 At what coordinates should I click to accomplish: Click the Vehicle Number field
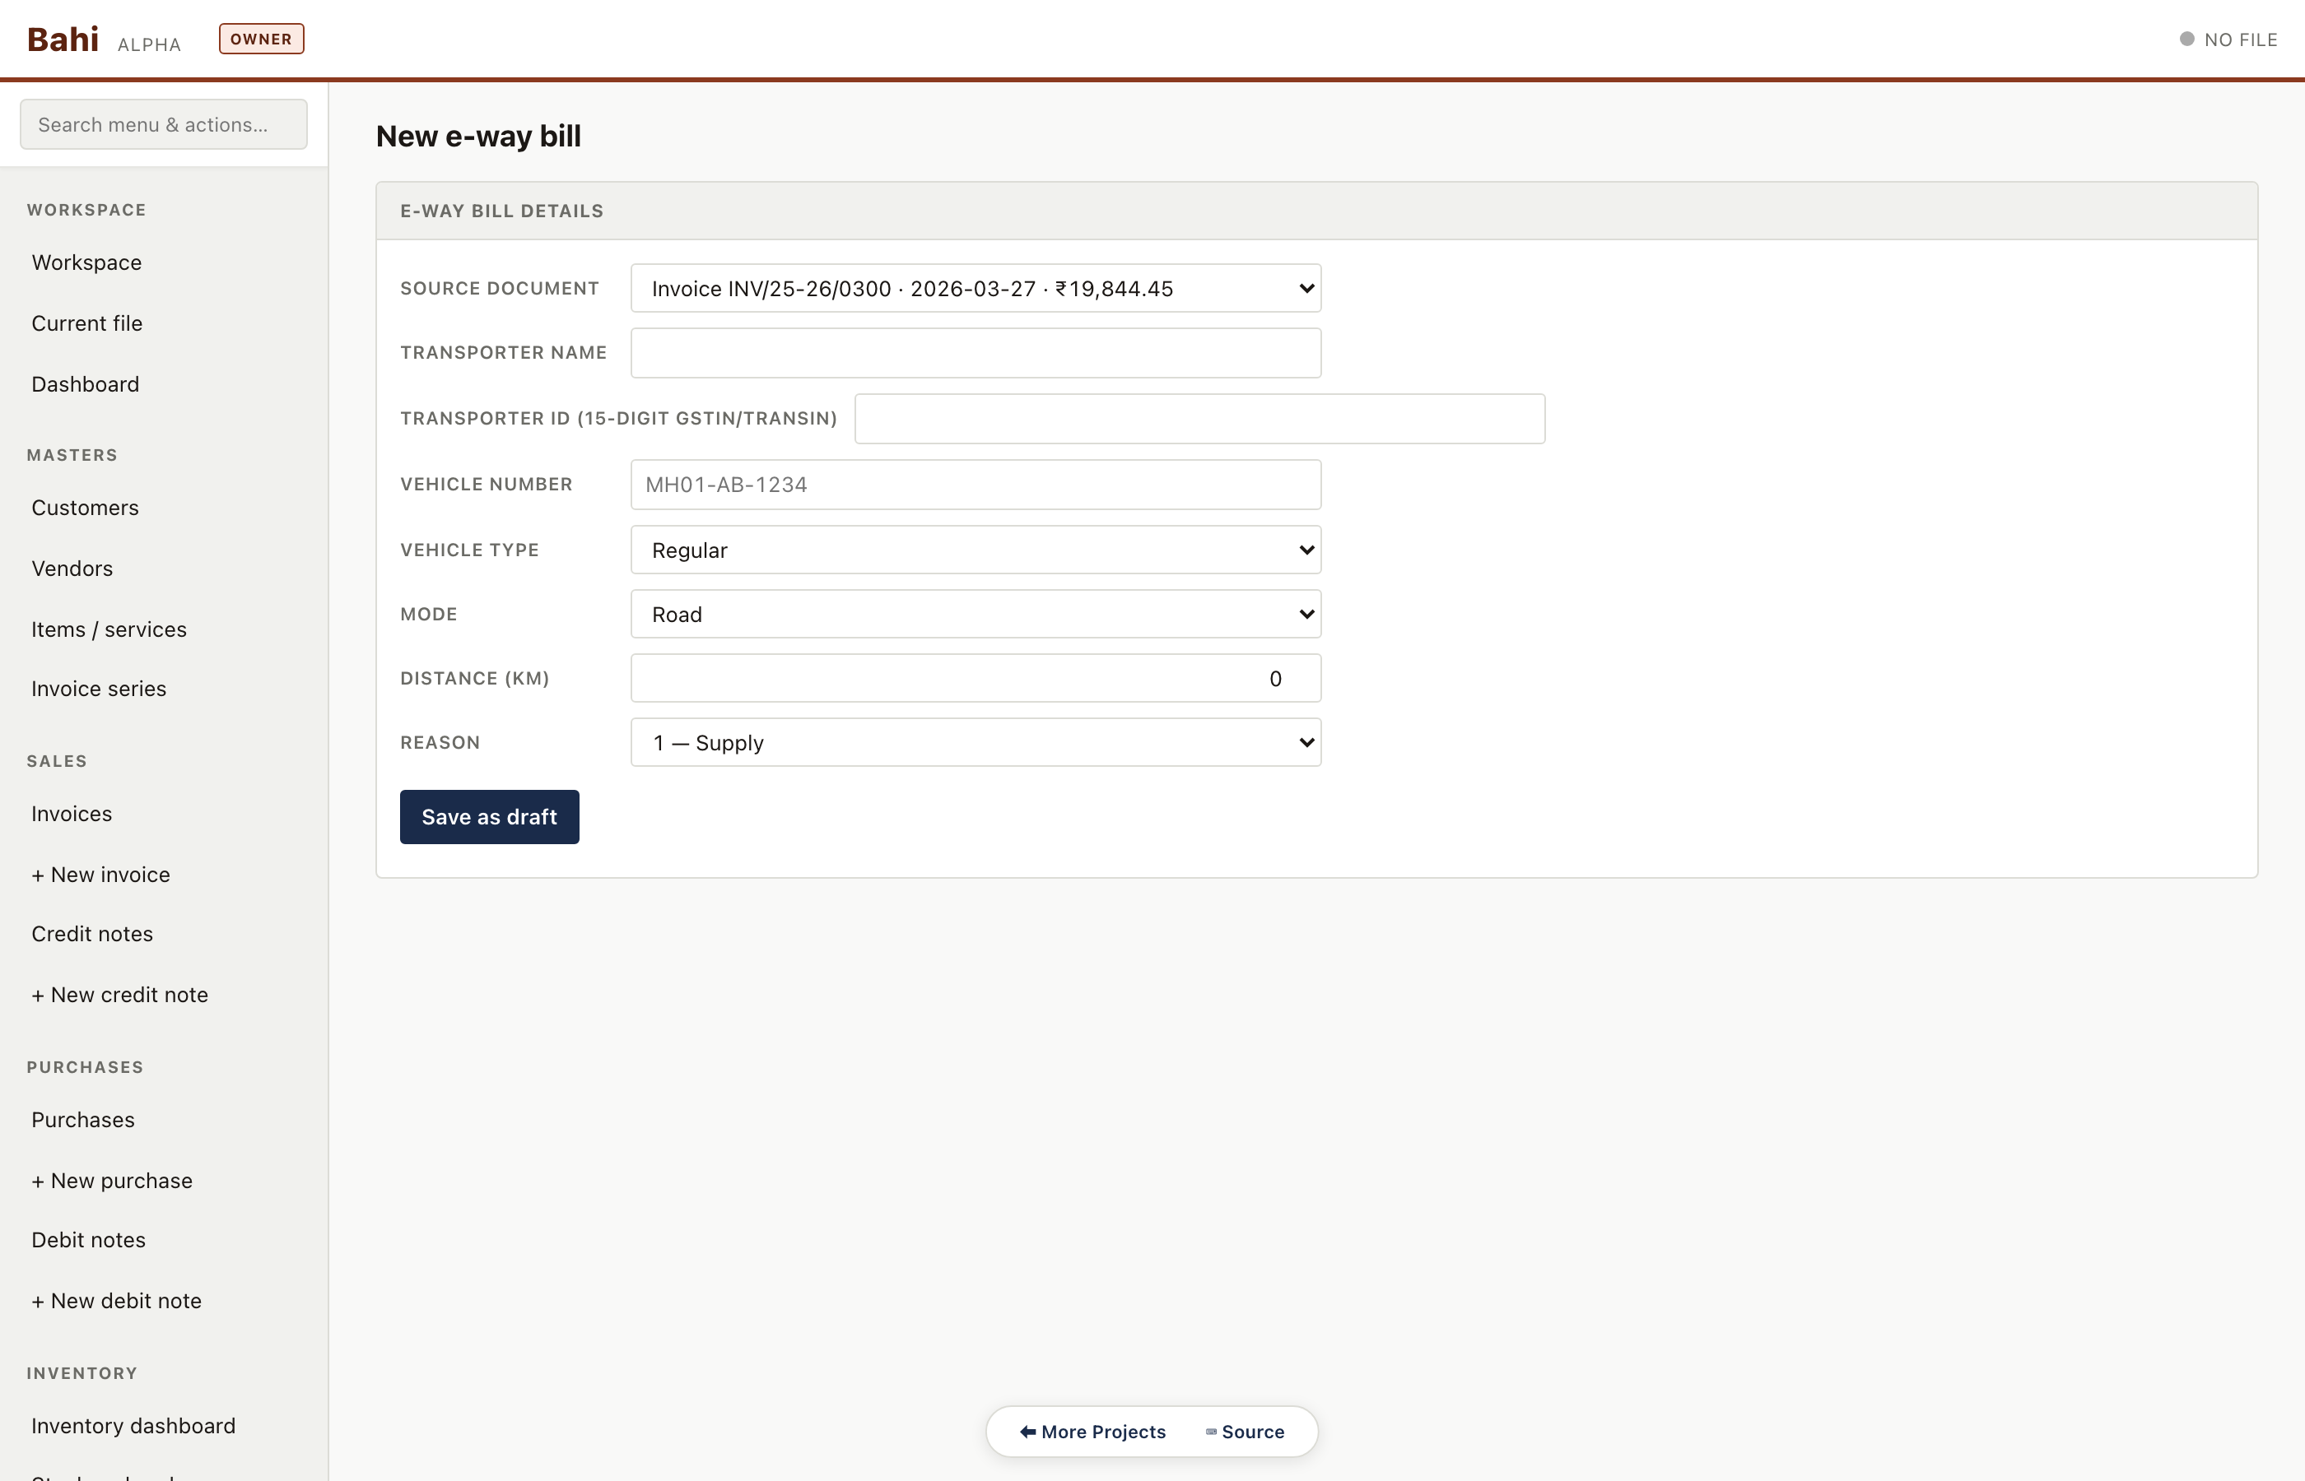coord(976,485)
